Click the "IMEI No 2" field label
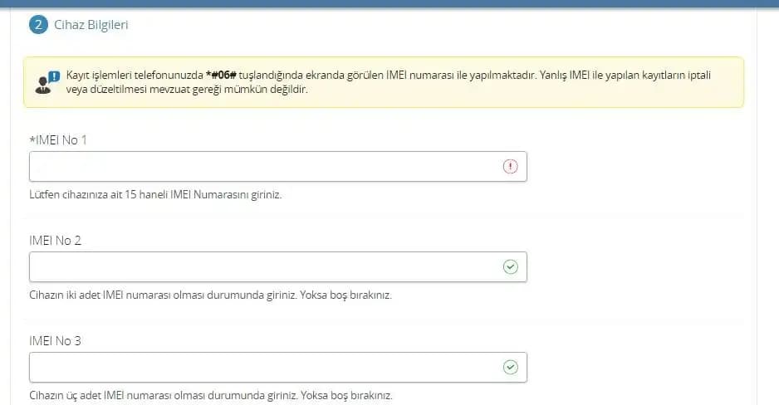 click(55, 241)
